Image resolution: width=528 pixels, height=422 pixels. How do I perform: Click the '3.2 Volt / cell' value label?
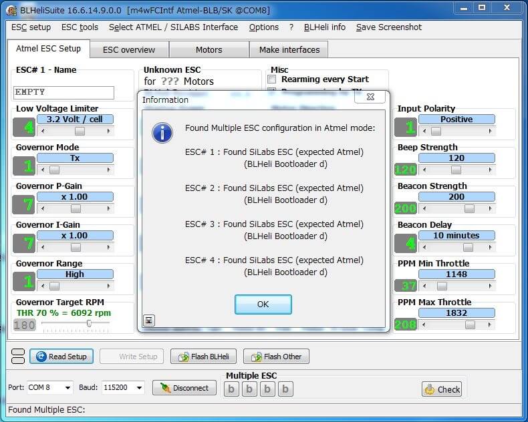pyautogui.click(x=75, y=119)
